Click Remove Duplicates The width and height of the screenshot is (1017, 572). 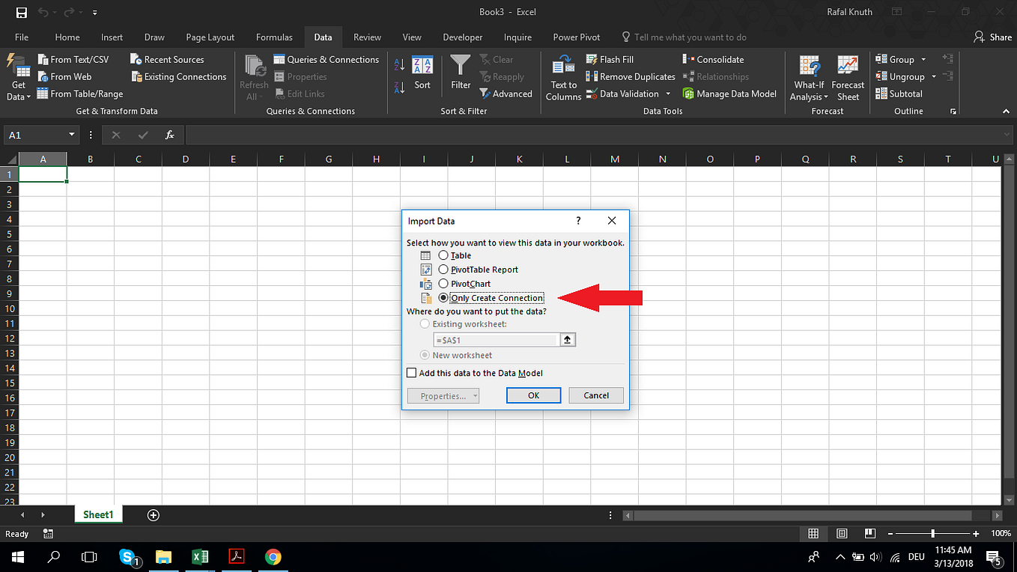point(630,76)
